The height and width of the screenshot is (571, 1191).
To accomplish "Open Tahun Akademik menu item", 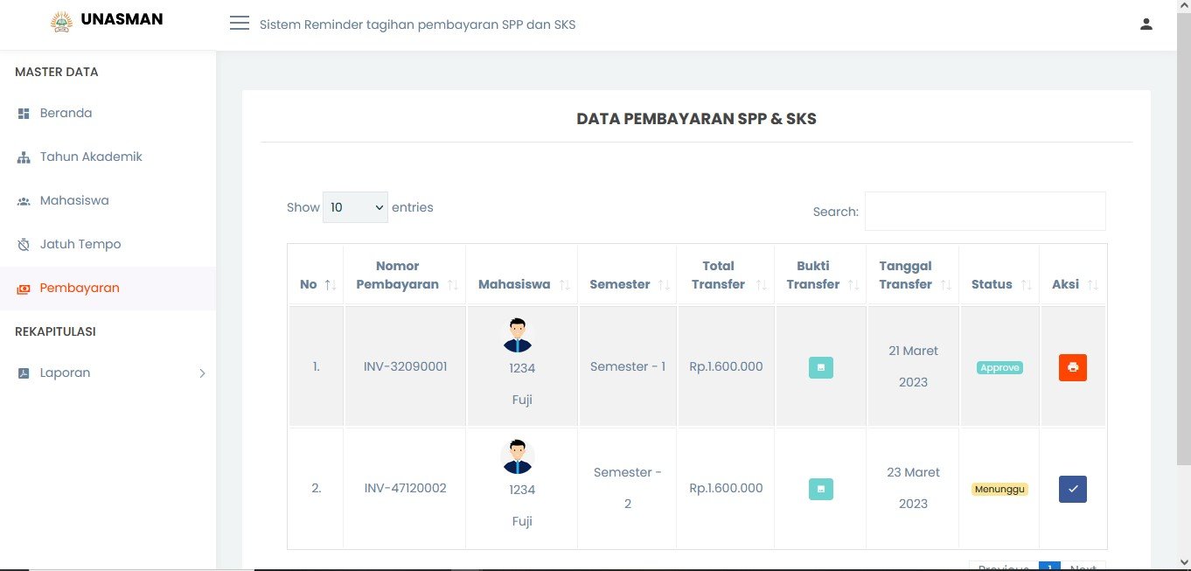I will [90, 157].
